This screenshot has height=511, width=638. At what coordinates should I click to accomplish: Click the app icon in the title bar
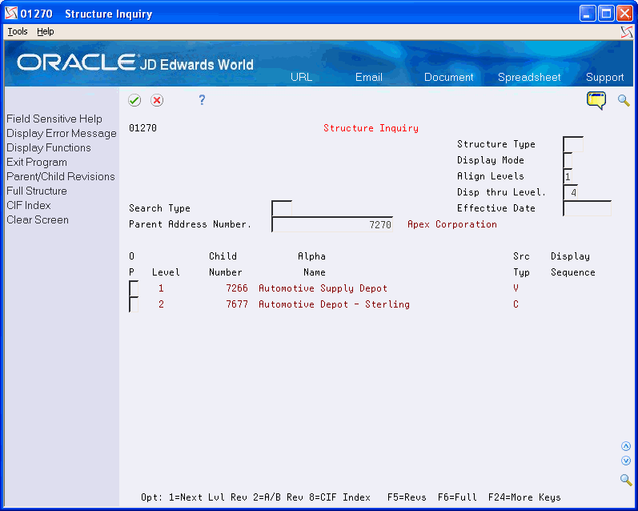11,14
